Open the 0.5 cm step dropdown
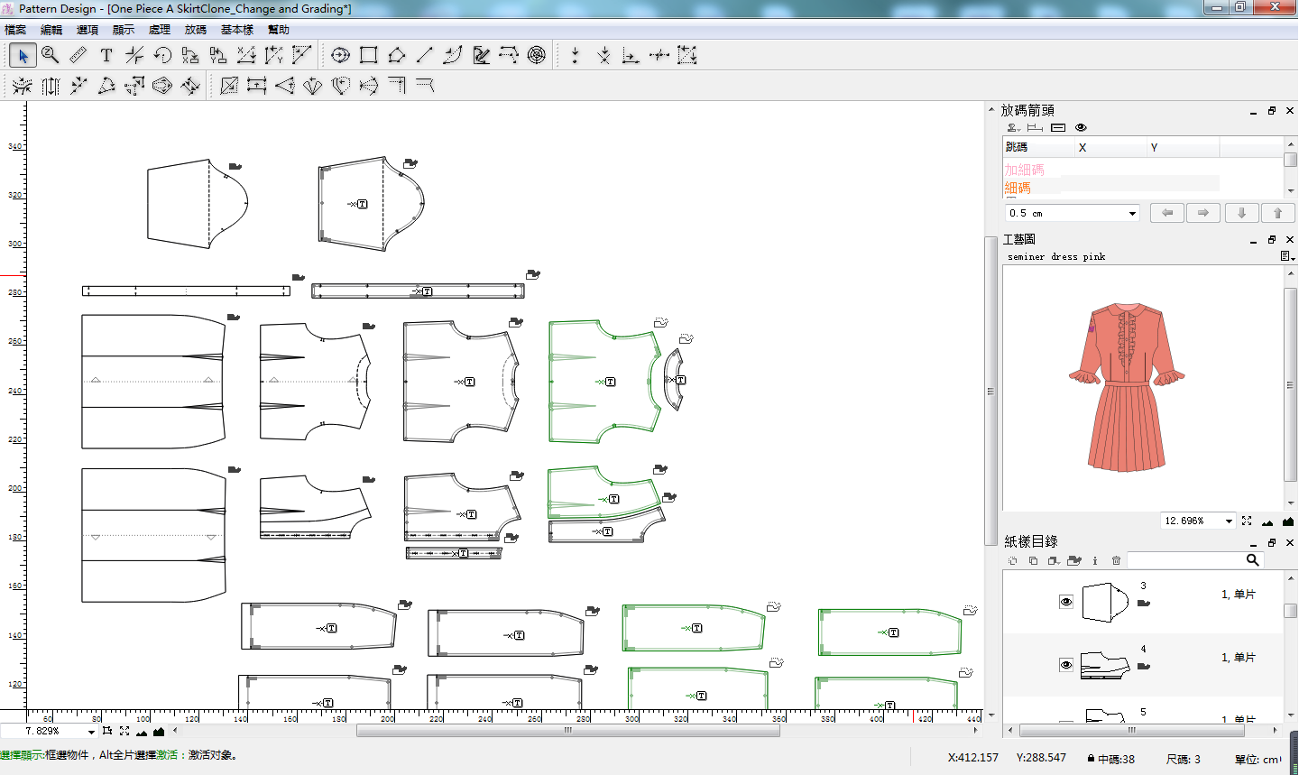 click(1132, 214)
